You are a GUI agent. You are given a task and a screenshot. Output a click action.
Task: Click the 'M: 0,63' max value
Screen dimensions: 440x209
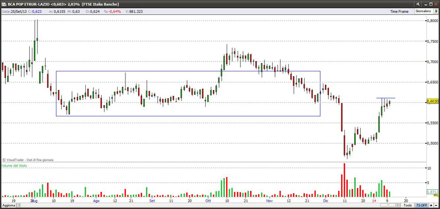click(x=74, y=12)
